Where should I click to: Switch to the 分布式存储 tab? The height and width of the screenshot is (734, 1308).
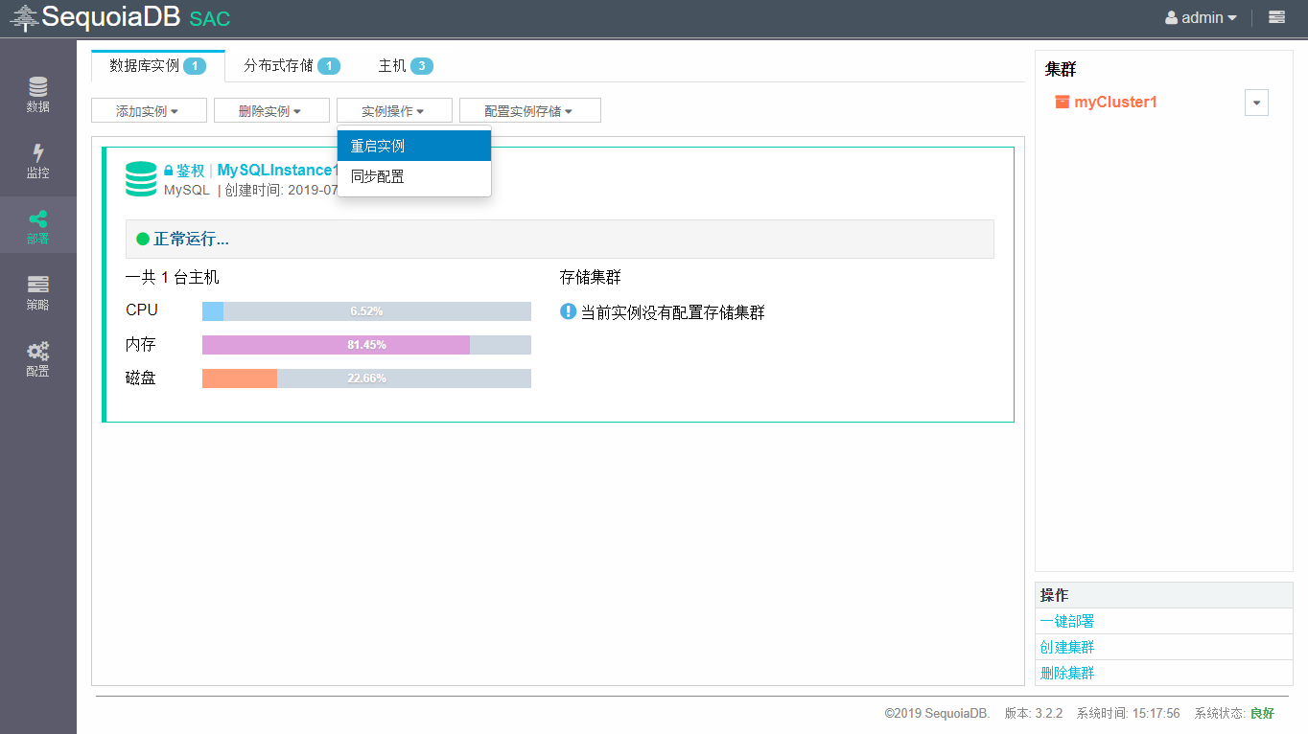[292, 66]
